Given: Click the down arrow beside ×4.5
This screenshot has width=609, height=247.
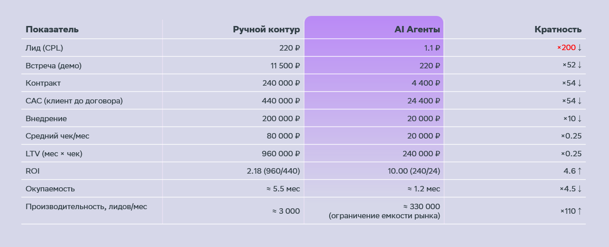Looking at the screenshot, I should click(579, 189).
